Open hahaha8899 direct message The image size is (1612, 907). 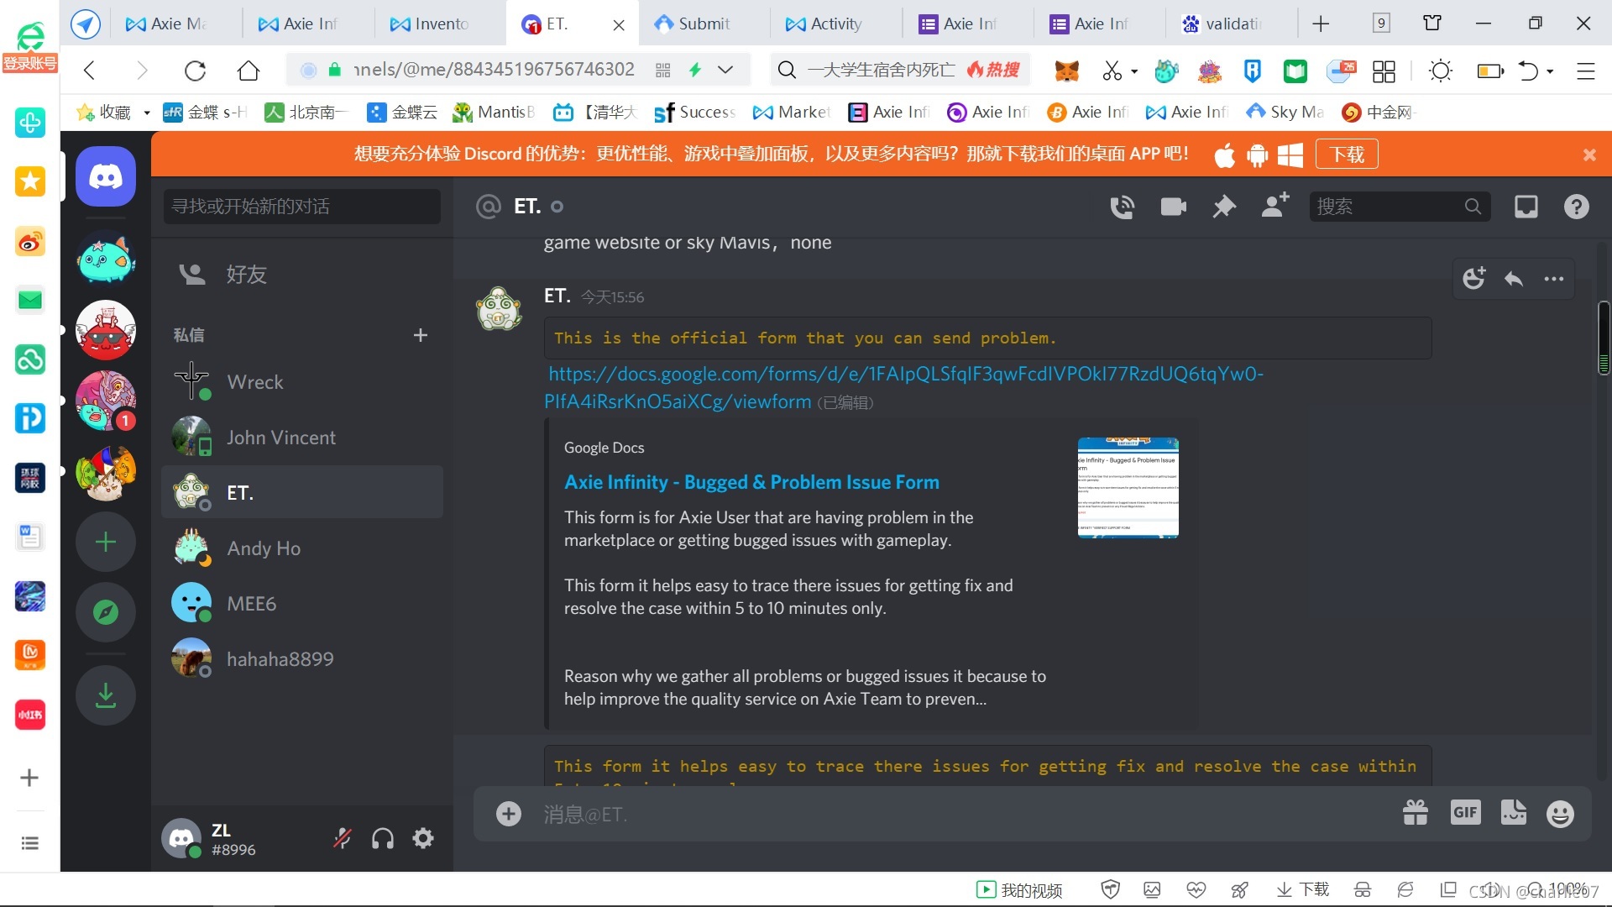click(302, 659)
